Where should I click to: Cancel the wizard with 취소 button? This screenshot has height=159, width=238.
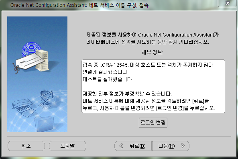click(26, 146)
